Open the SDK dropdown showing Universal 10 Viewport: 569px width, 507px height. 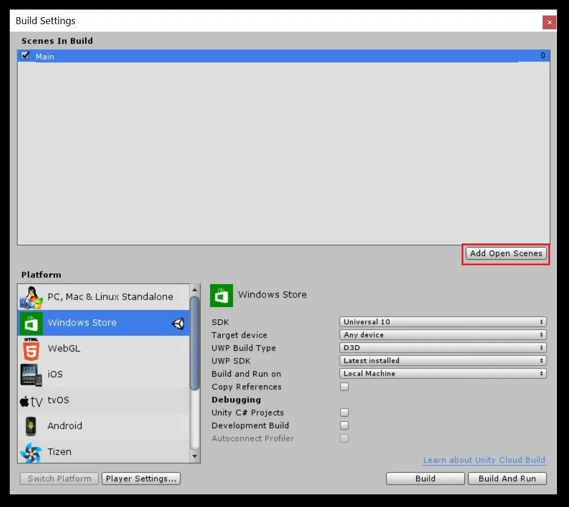(443, 322)
